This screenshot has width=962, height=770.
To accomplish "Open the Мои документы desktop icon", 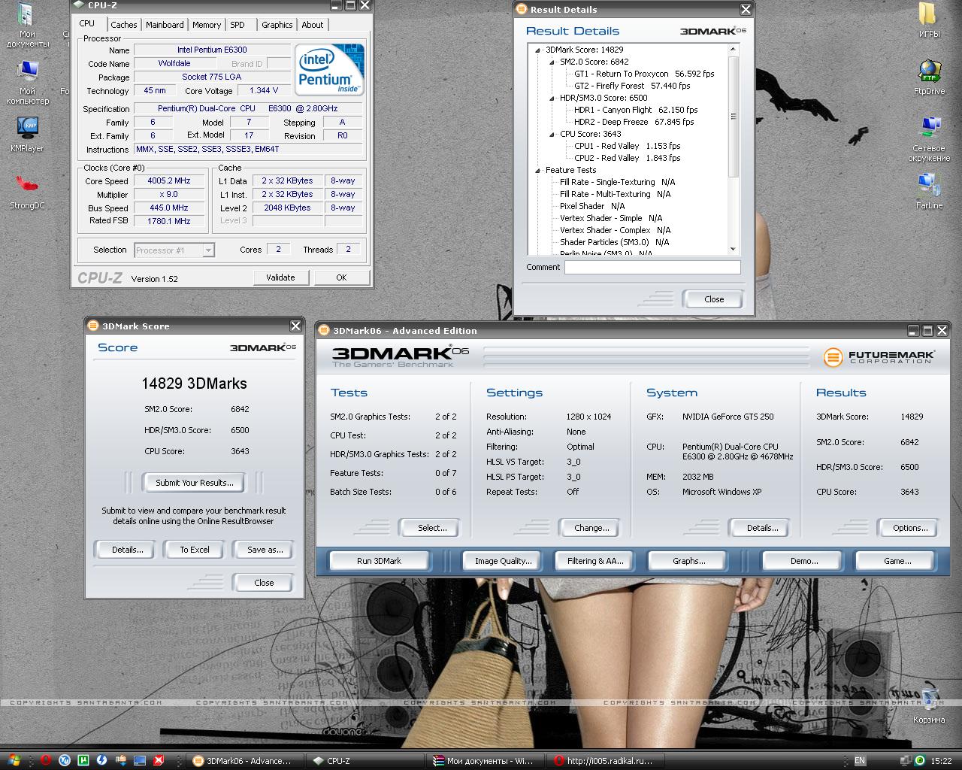I will (26, 25).
